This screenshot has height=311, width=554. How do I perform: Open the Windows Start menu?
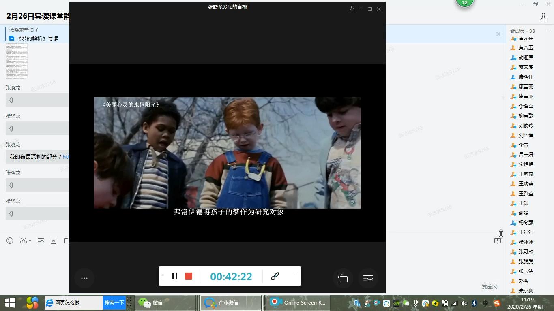point(10,302)
